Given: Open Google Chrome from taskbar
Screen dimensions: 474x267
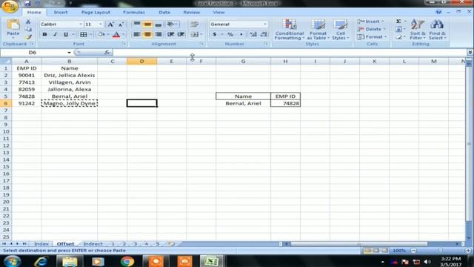Looking at the screenshot, I should point(127,261).
